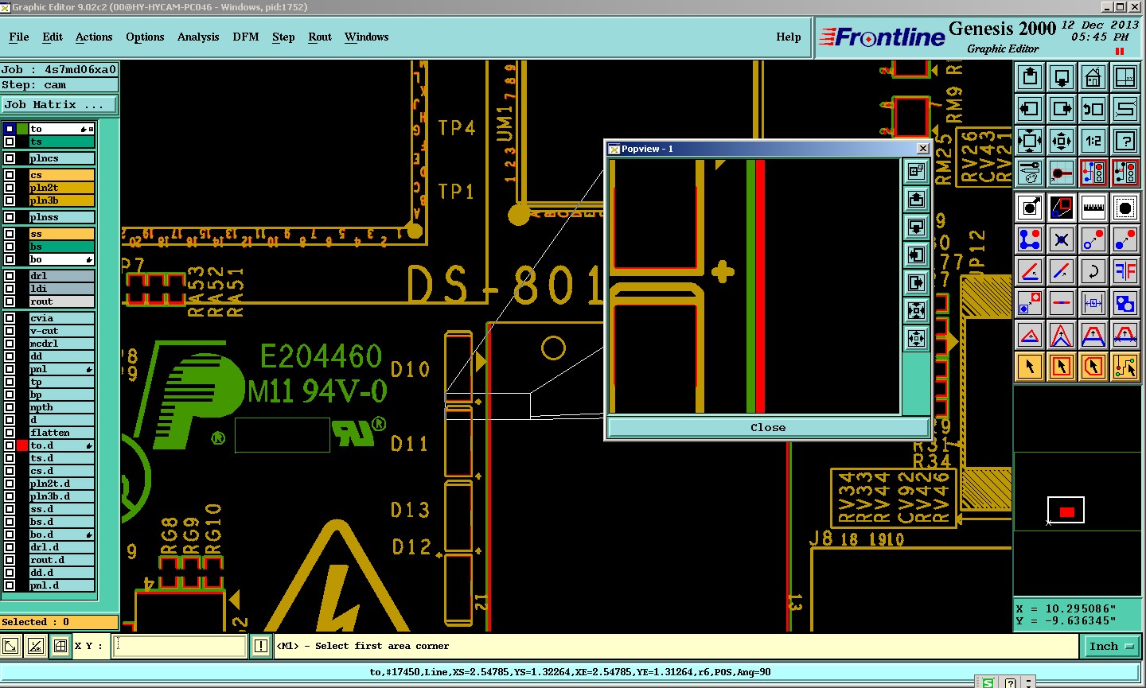Open the Windows menu
This screenshot has width=1146, height=688.
tap(367, 37)
